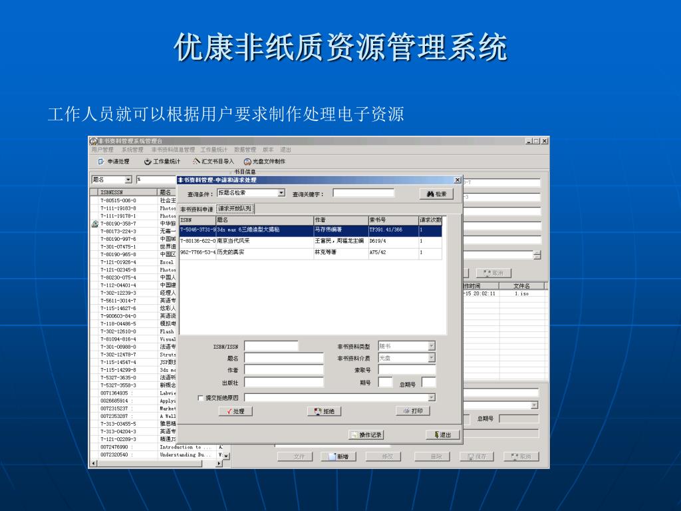The height and width of the screenshot is (511, 681).
Task: Click 作者 column header in dialog table
Action: [x=341, y=220]
